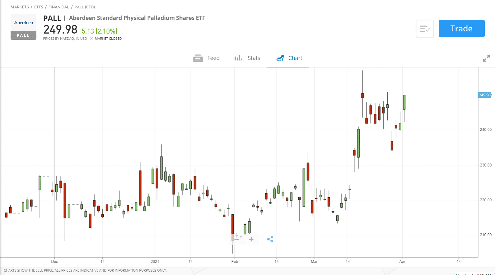Image resolution: width=495 pixels, height=275 pixels.
Task: Switch to the Feed tab
Action: click(x=206, y=58)
